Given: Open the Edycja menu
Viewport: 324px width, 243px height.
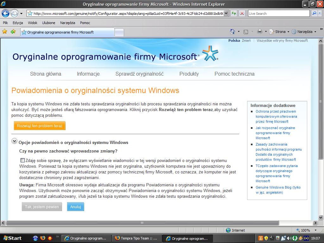Looking at the screenshot, I should coord(18,23).
